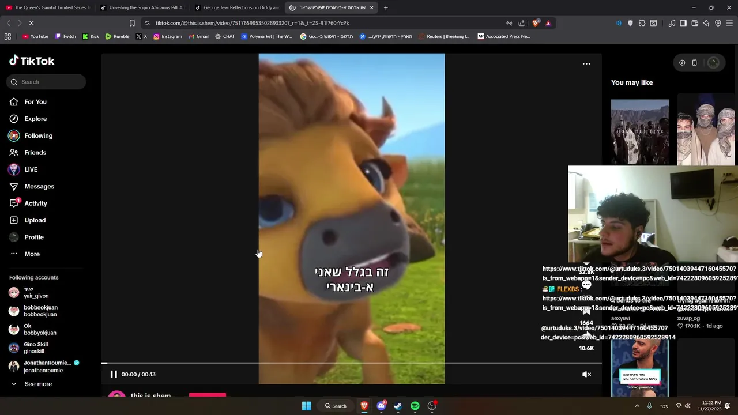
Task: Click the TikTok search field
Action: (46, 82)
